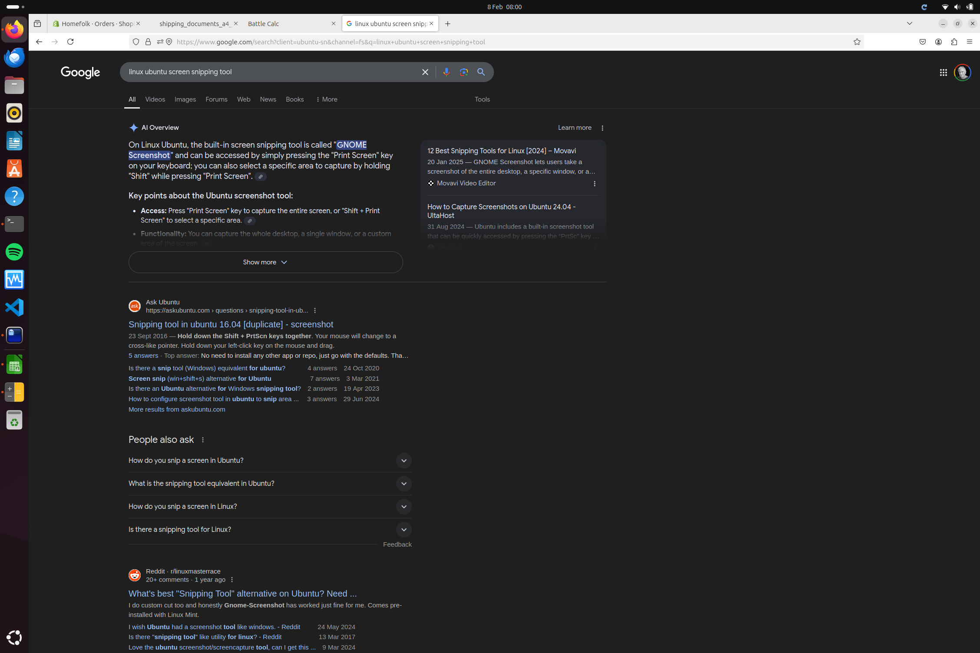Viewport: 980px width, 653px height.
Task: Expand 'How do you snip a screen in Ubuntu?'
Action: click(x=270, y=461)
